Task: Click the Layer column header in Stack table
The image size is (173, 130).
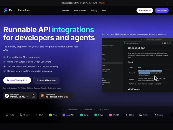Action: pos(131,67)
